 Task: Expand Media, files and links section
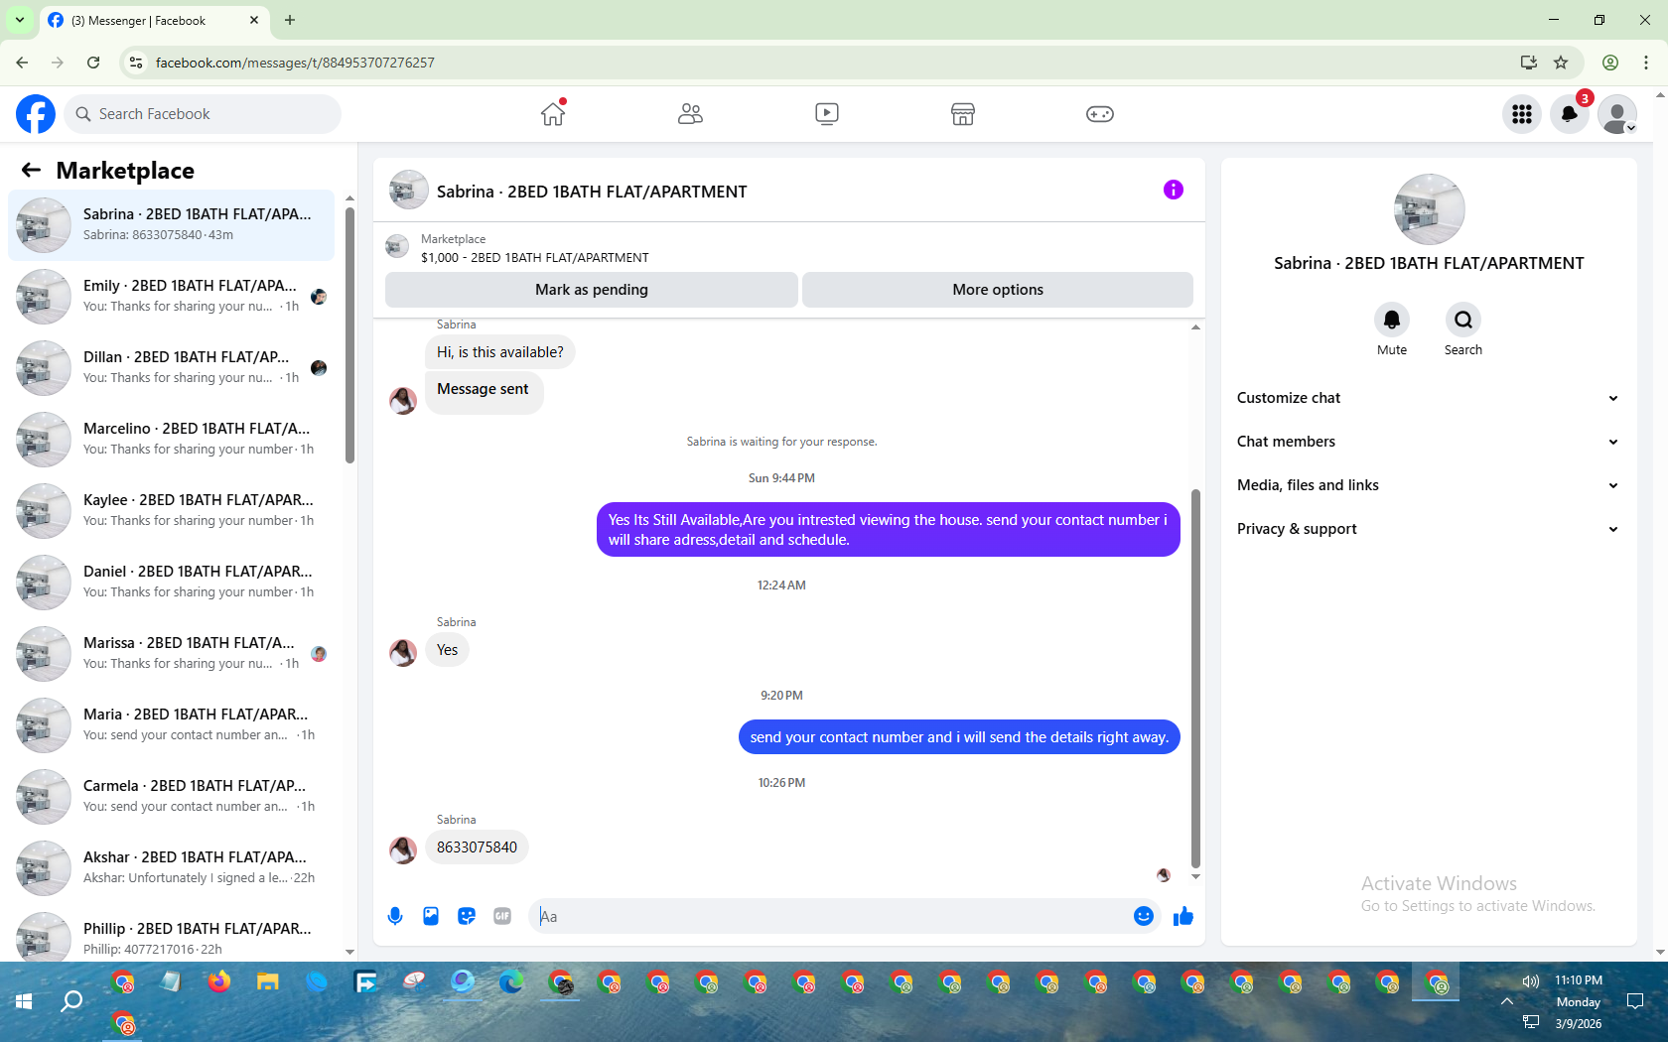pyautogui.click(x=1429, y=485)
